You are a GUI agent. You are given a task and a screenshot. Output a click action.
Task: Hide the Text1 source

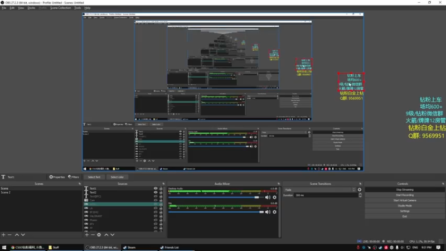(156, 189)
